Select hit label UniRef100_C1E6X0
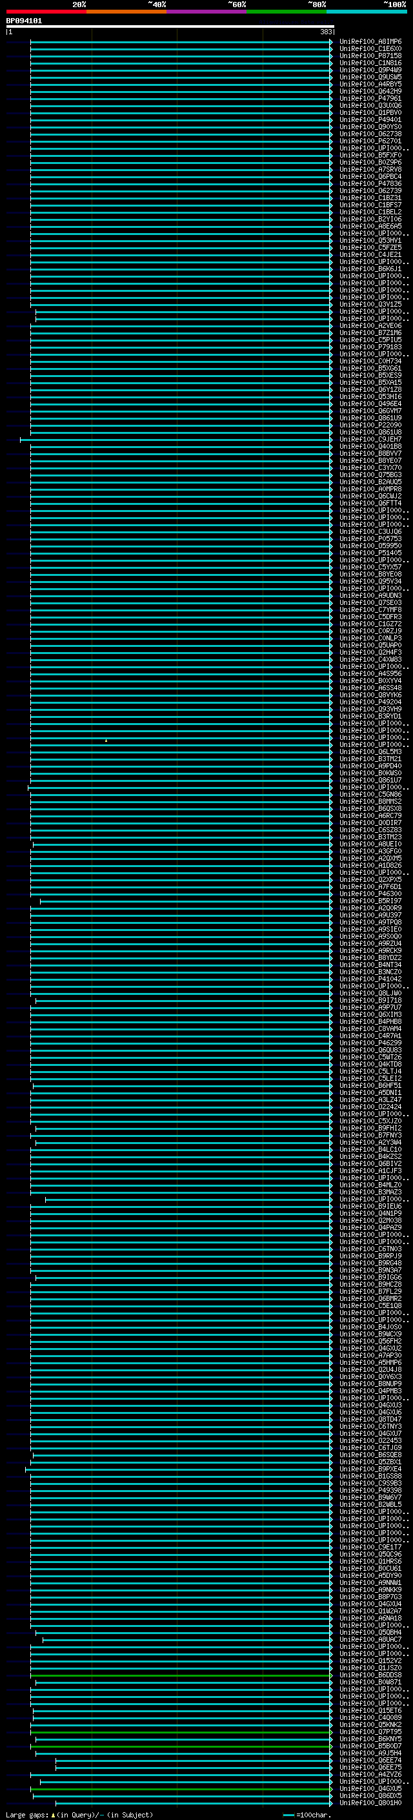 [x=370, y=50]
